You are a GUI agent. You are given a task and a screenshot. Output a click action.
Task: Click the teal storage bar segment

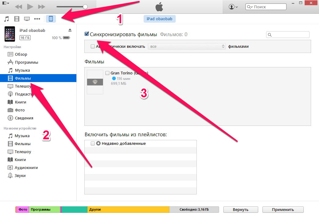click(x=75, y=209)
